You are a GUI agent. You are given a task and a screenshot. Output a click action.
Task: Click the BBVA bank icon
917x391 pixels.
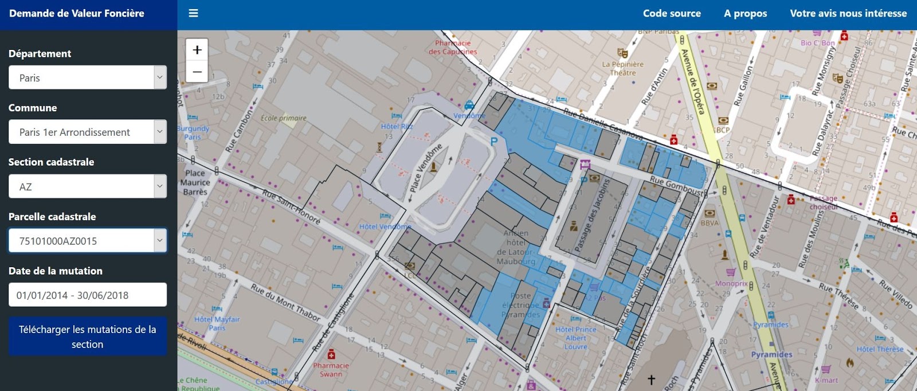click(x=710, y=213)
